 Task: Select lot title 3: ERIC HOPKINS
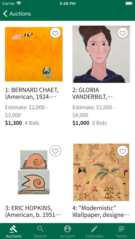pyautogui.click(x=33, y=212)
